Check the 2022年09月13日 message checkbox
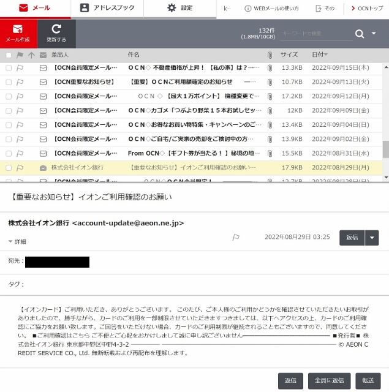 [x=9, y=82]
